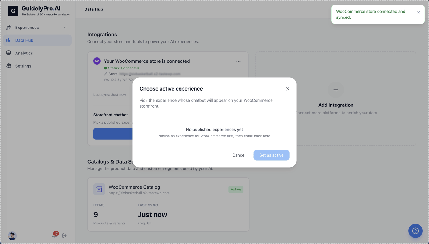The width and height of the screenshot is (429, 244).
Task: Open the help question mark button
Action: 415,231
